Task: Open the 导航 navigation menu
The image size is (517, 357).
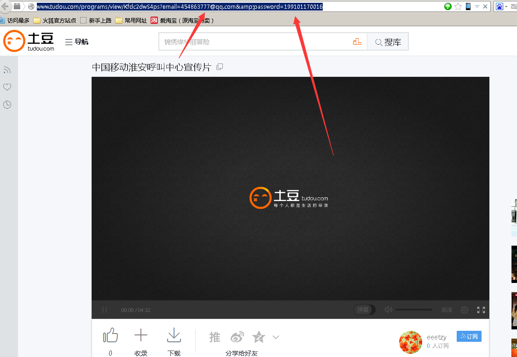Action: tap(77, 42)
